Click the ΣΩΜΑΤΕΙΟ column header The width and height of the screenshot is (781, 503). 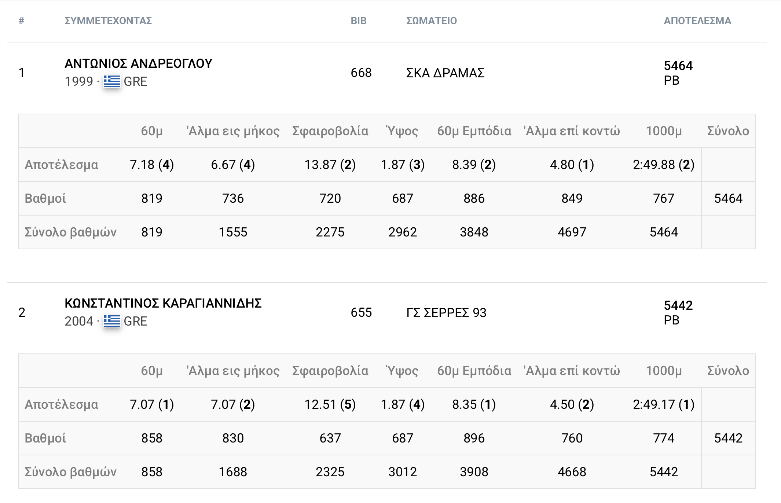pos(431,21)
